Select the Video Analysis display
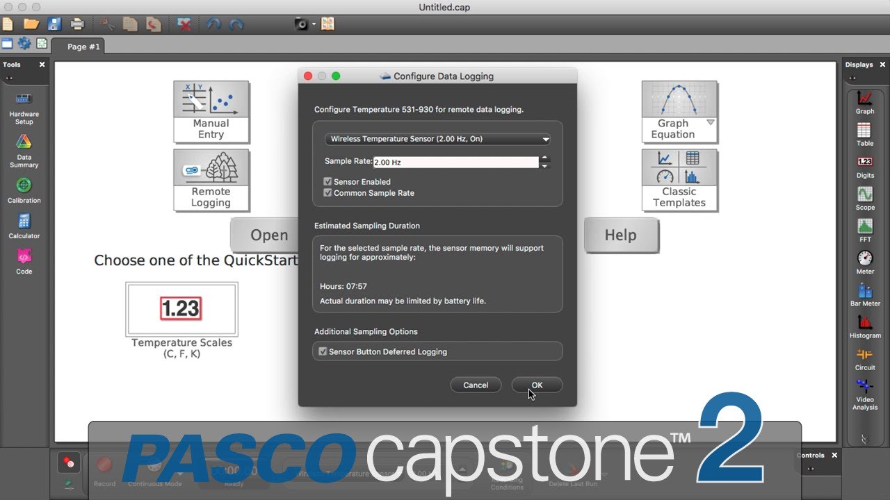This screenshot has height=500, width=890. [865, 394]
